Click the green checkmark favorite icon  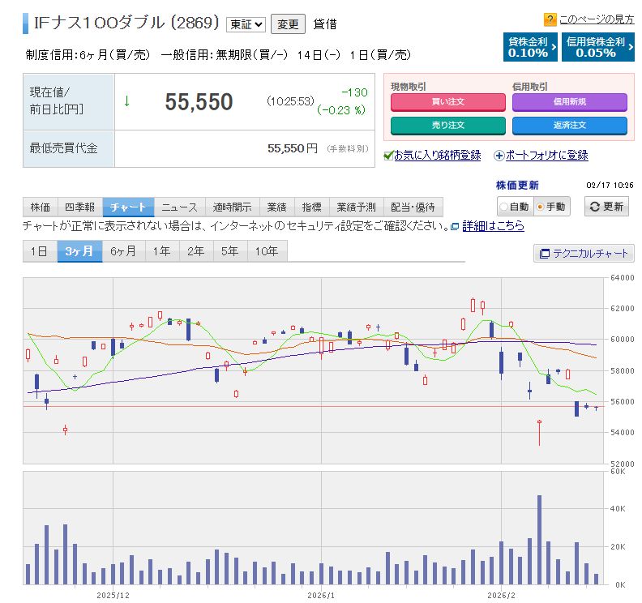click(388, 155)
